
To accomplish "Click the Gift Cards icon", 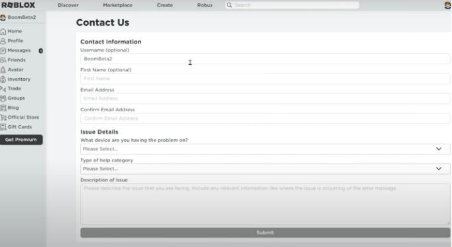I will (3, 127).
